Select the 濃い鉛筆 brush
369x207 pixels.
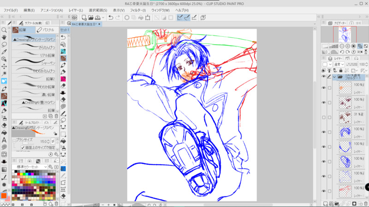(34, 94)
